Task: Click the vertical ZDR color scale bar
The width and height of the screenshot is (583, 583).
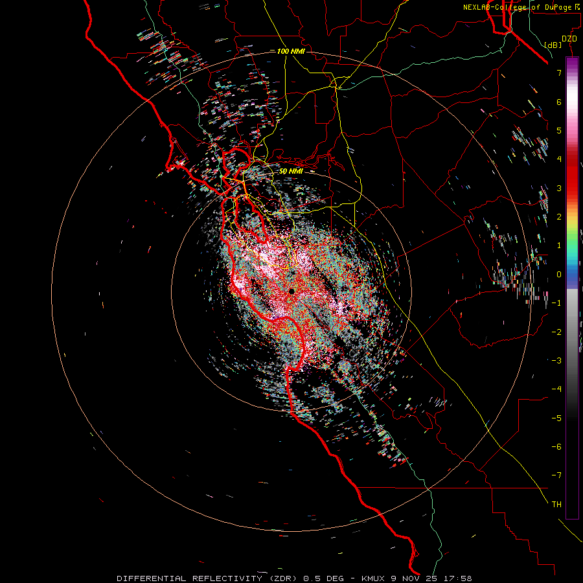Action: tap(572, 288)
